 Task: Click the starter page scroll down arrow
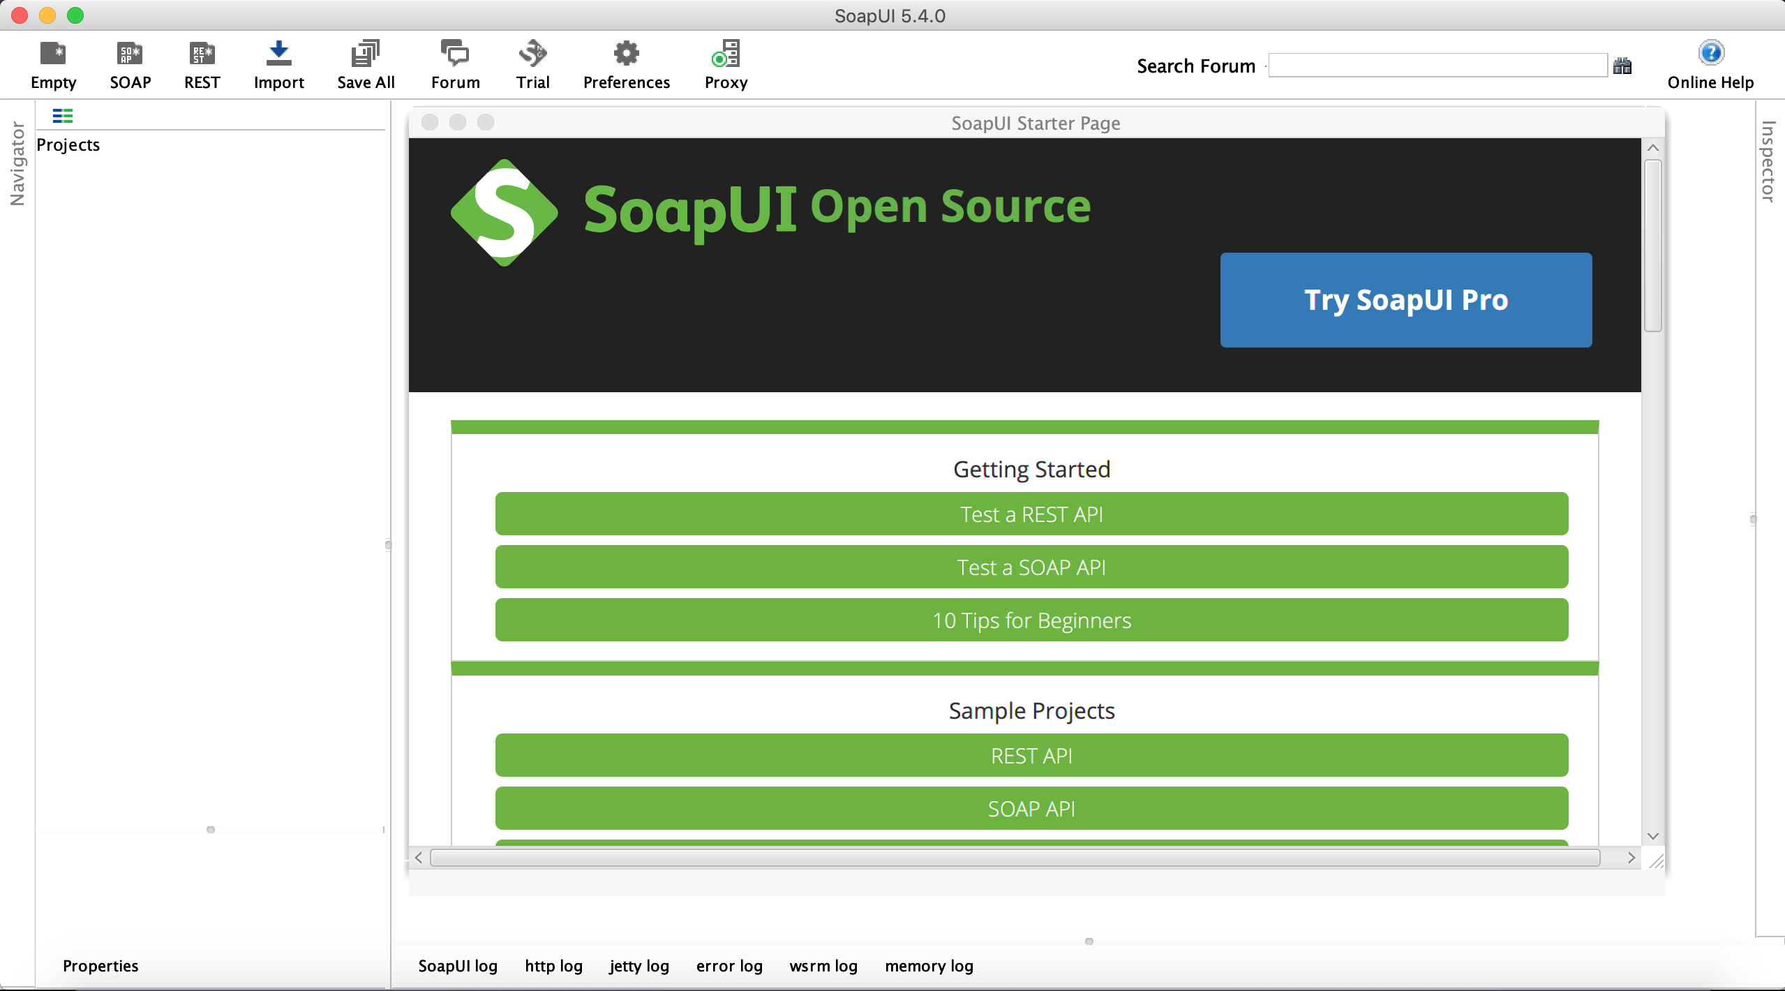pos(1652,836)
